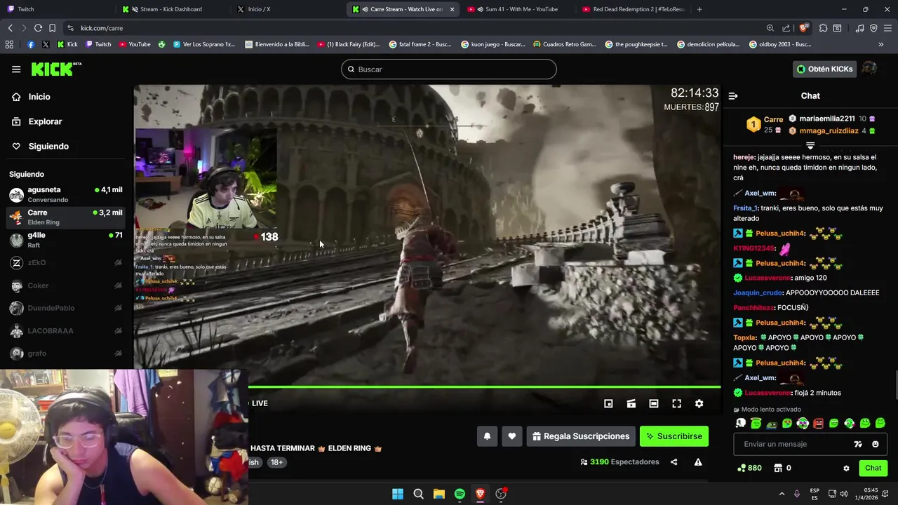
Task: Open video player settings gear
Action: (x=699, y=403)
